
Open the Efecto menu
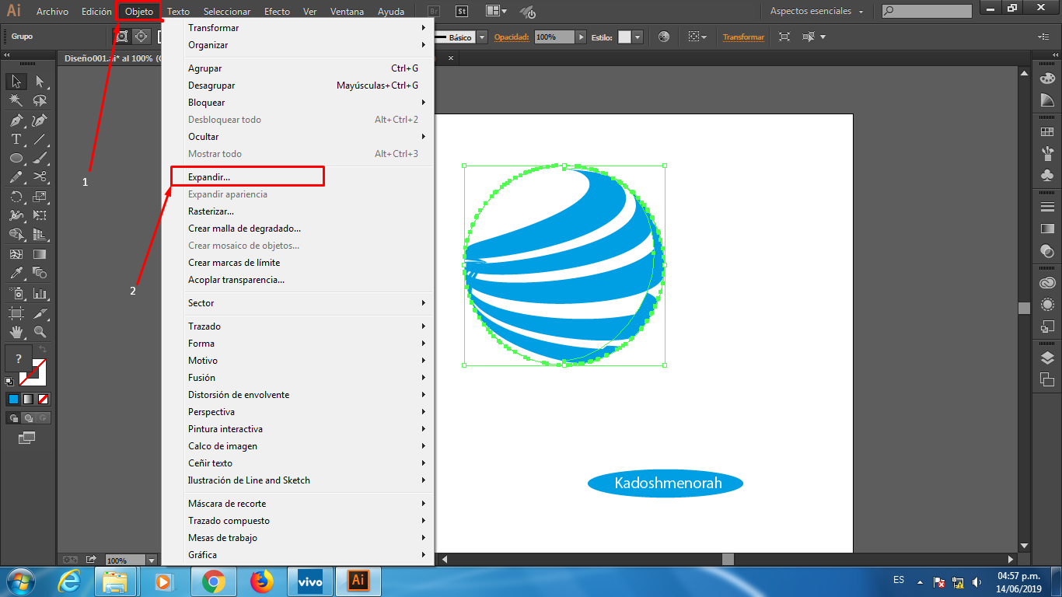click(x=277, y=12)
